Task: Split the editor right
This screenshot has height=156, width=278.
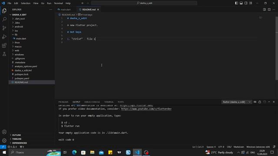Action: [269, 10]
